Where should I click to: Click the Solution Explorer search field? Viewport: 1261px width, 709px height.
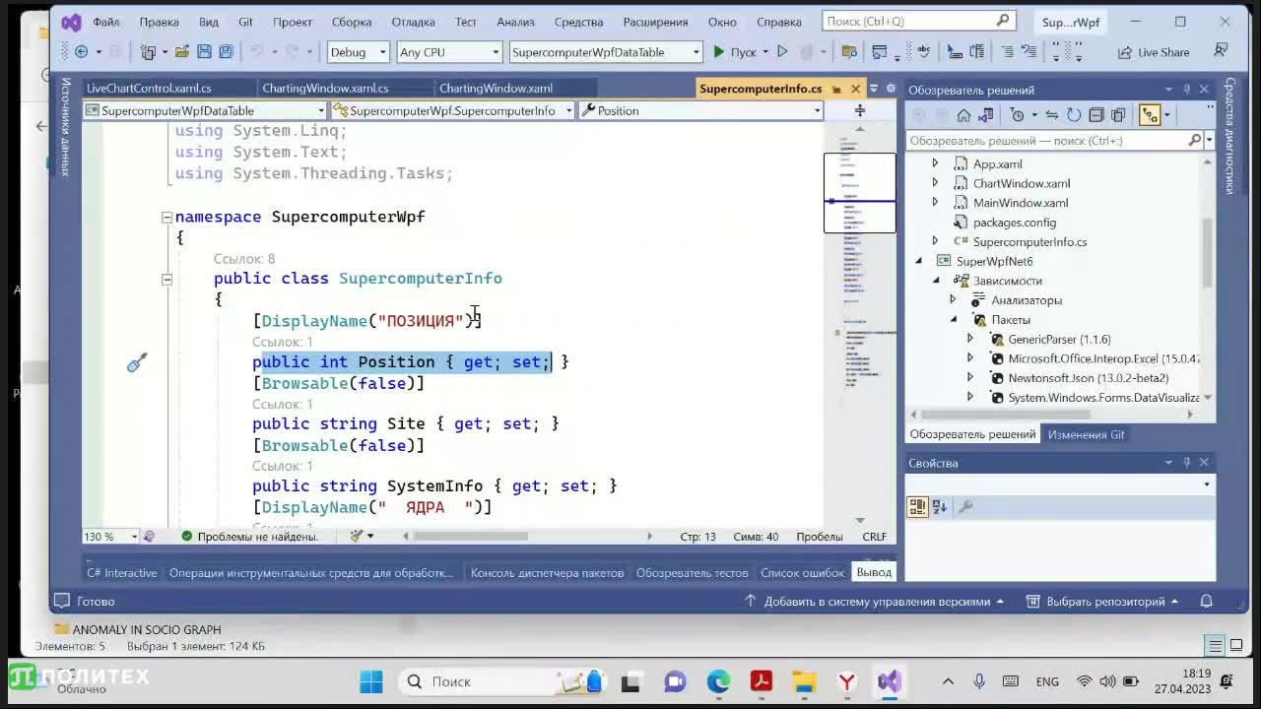click(1046, 141)
